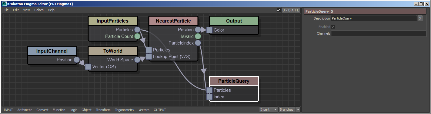Close the Magma Editor window
The image size is (431, 114).
[426, 4]
